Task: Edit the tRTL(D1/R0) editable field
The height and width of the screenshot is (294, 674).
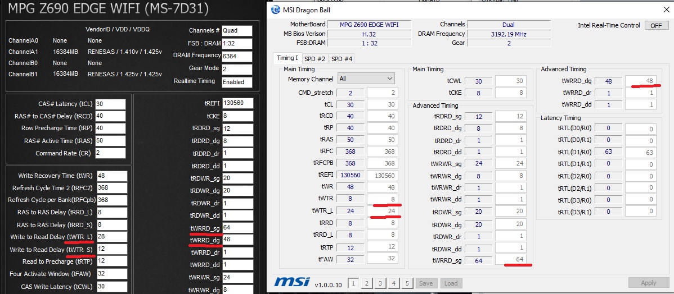Action: pos(640,153)
